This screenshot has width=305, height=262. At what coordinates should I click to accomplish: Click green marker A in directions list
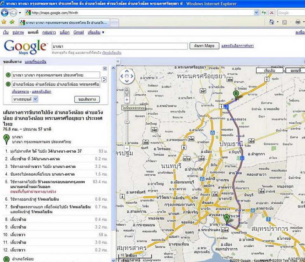(x=6, y=139)
